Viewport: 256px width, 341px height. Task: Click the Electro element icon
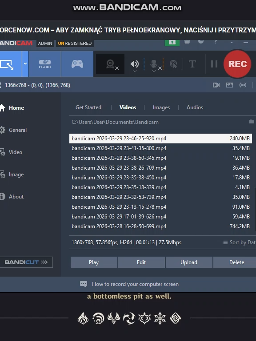point(129,319)
